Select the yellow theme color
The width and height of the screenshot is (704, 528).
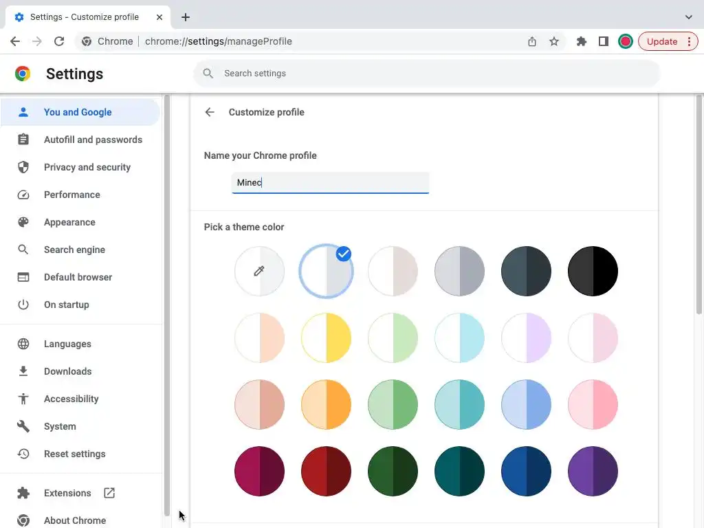pos(327,338)
